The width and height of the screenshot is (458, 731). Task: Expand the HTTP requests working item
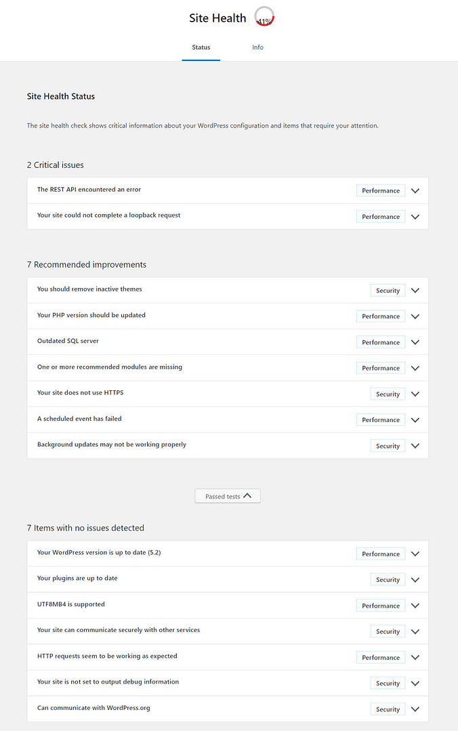(415, 657)
